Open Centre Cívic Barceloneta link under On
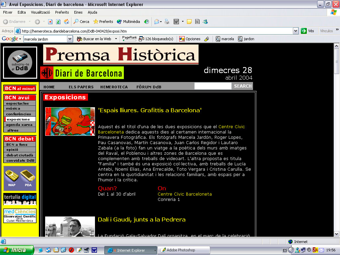The width and height of the screenshot is (340, 255). 185,194
